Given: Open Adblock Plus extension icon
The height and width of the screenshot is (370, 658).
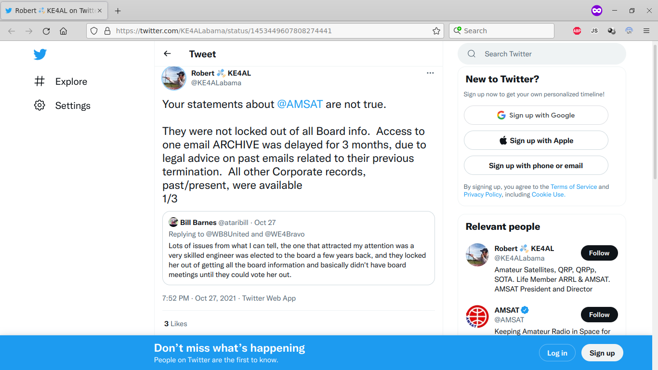Looking at the screenshot, I should pos(577,31).
